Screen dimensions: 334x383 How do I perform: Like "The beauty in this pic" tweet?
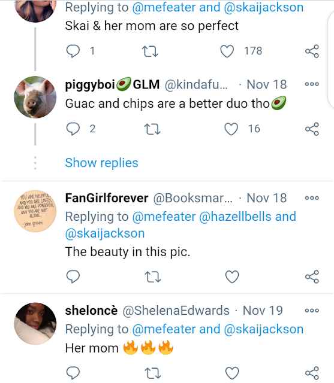pyautogui.click(x=232, y=276)
